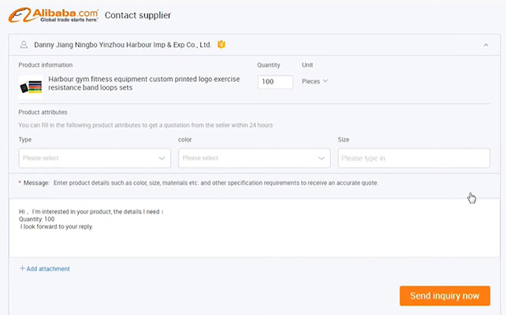Expand the color attribute dropdown
Image resolution: width=506 pixels, height=315 pixels.
point(254,157)
